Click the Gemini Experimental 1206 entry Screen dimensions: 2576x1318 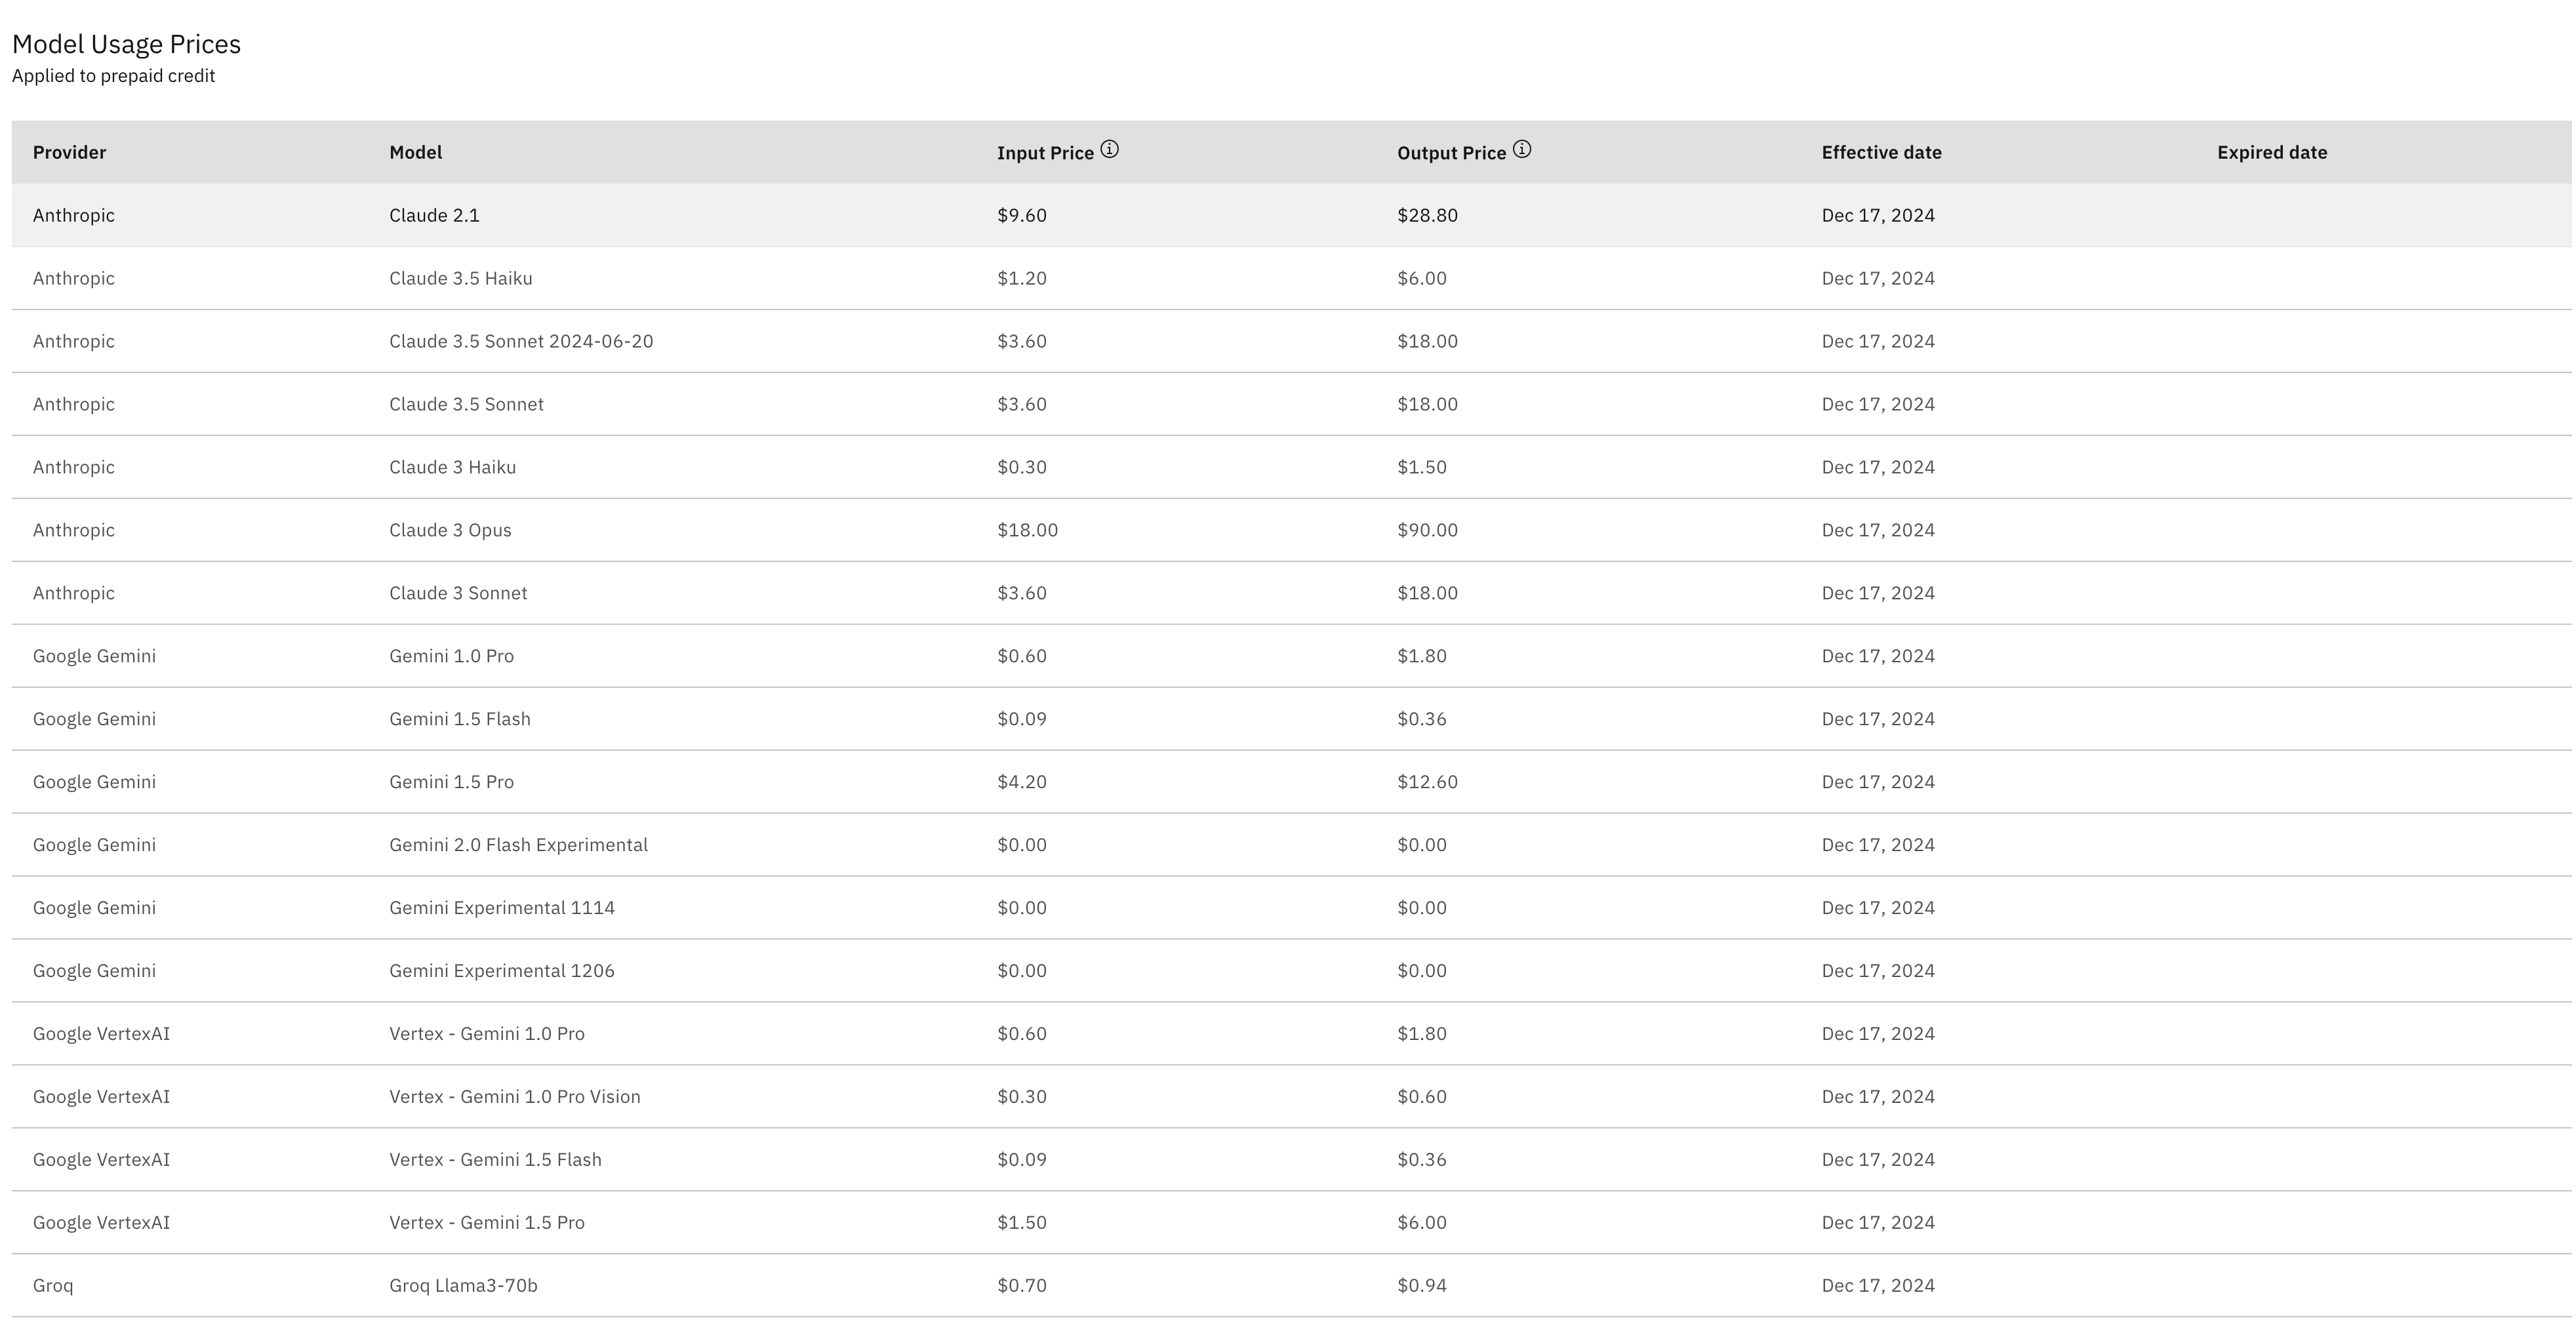pos(501,971)
